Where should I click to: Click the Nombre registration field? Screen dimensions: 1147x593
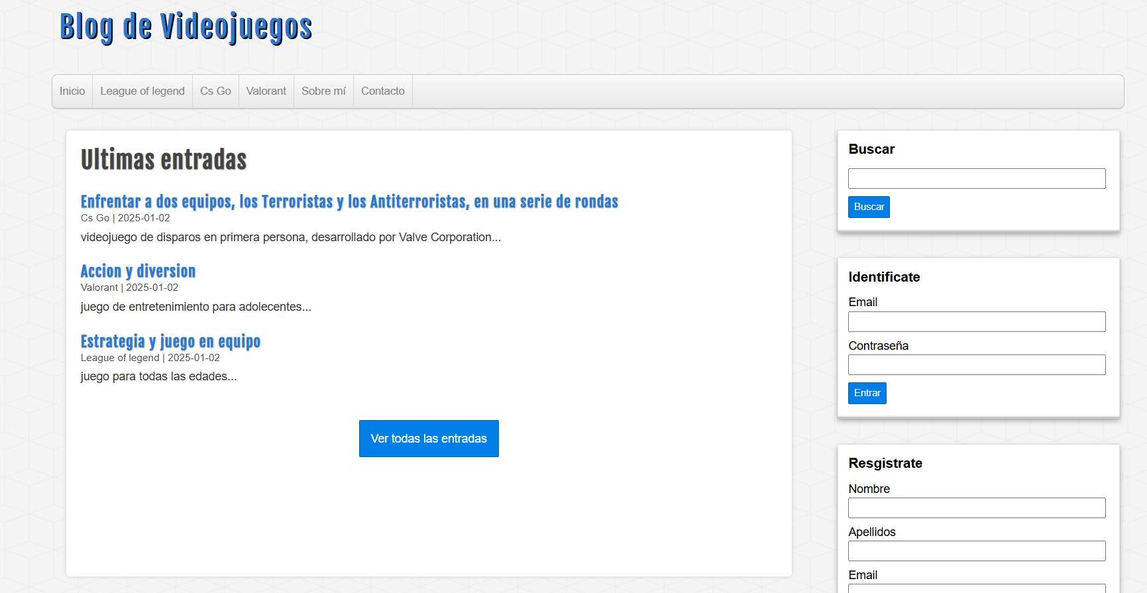(976, 508)
